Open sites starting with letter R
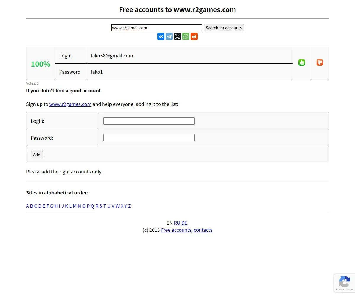This screenshot has height=296, width=355. (x=97, y=206)
